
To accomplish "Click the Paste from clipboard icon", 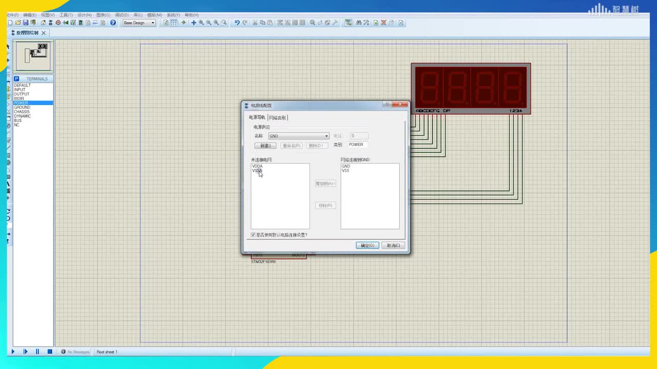I will click(x=269, y=23).
